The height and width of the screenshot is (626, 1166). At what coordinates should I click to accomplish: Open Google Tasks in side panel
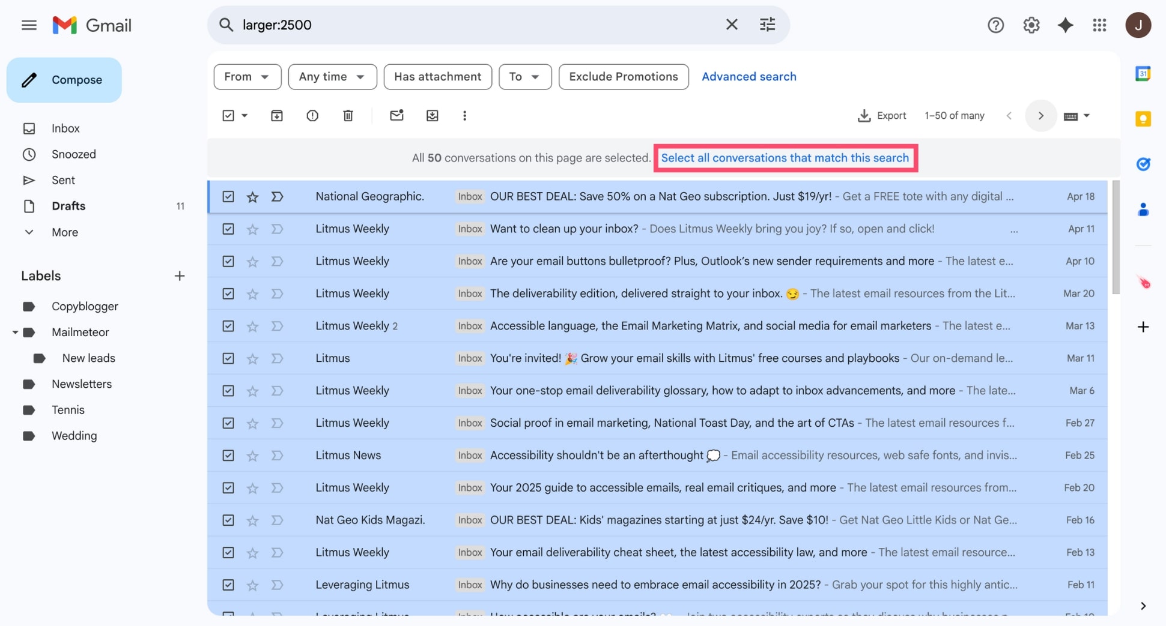(x=1143, y=164)
